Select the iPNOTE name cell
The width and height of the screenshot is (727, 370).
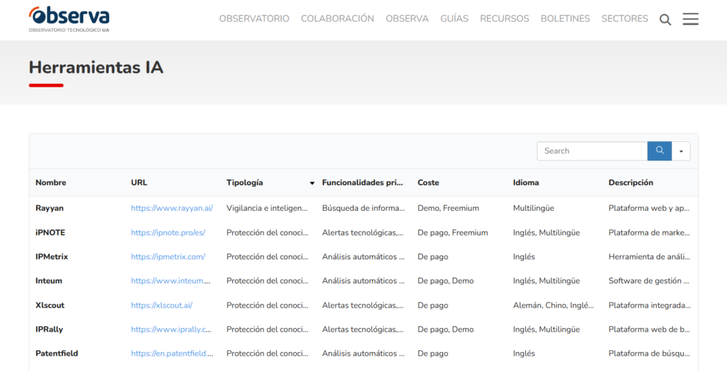coord(50,232)
